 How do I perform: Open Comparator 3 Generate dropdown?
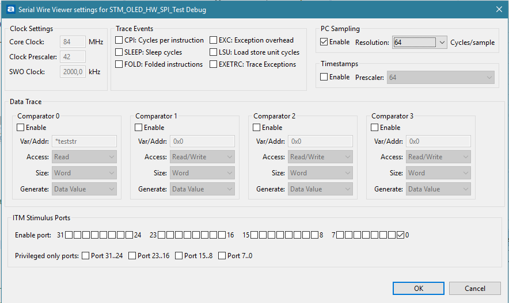[x=439, y=189]
